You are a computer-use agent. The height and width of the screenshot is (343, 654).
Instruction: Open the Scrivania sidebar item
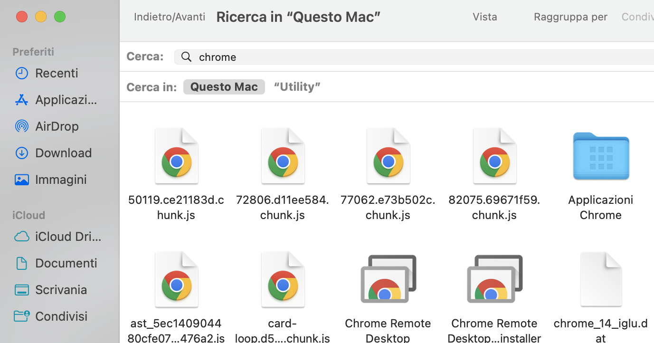61,289
